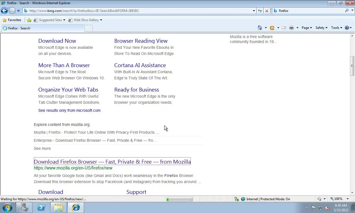The width and height of the screenshot is (355, 213).
Task: Open Server Manager from the taskbar
Action: click(x=24, y=207)
